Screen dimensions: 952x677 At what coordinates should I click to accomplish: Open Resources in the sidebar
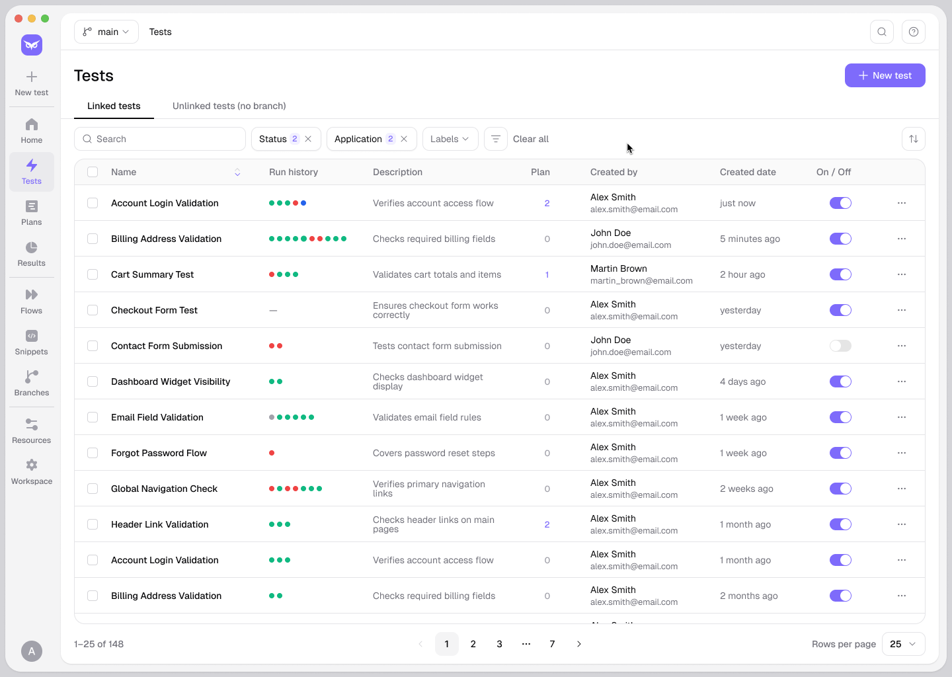point(32,431)
